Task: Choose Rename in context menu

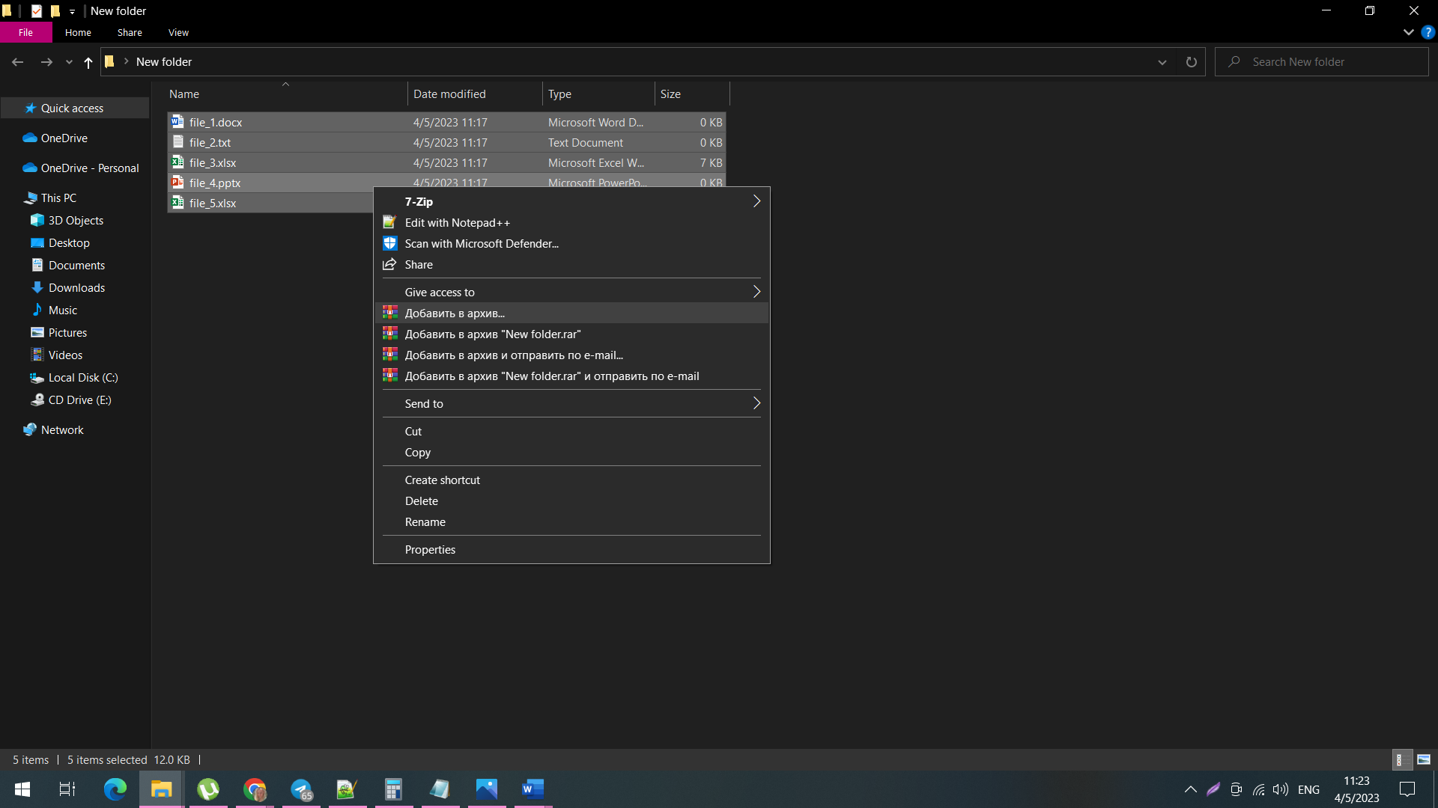Action: tap(571, 521)
